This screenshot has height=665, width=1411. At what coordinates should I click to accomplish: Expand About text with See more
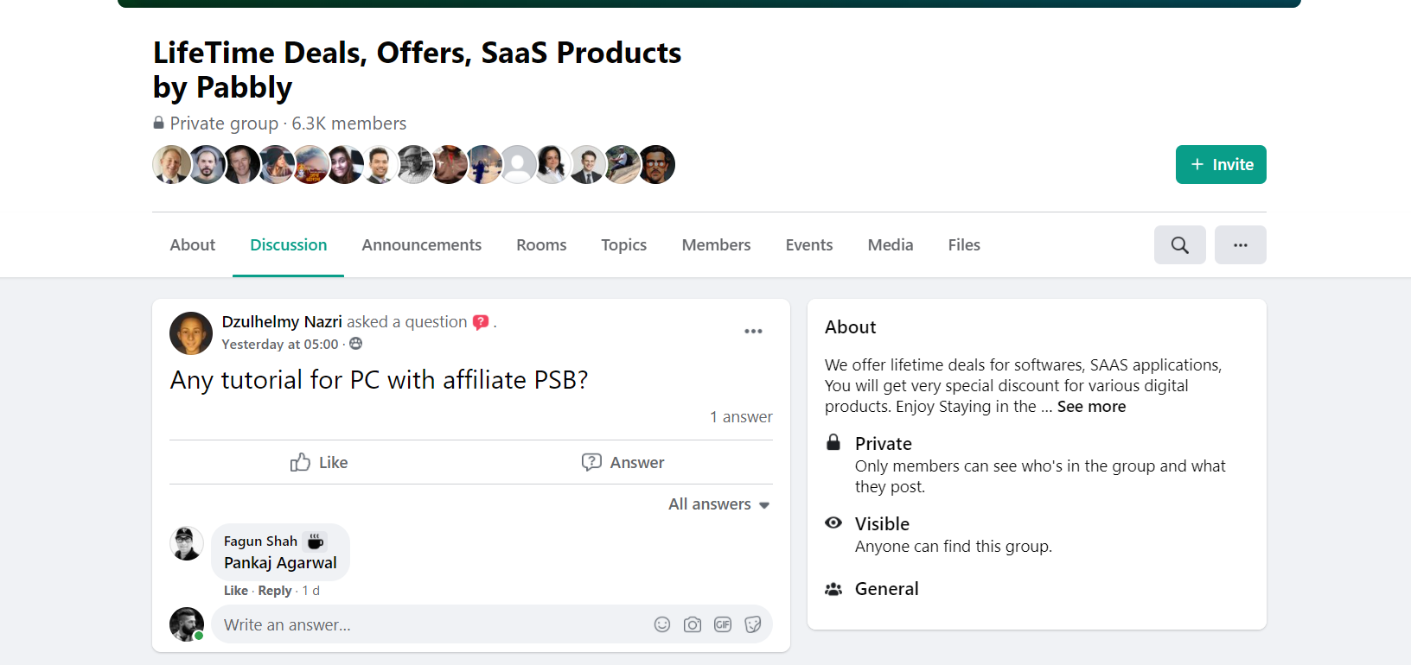1091,407
